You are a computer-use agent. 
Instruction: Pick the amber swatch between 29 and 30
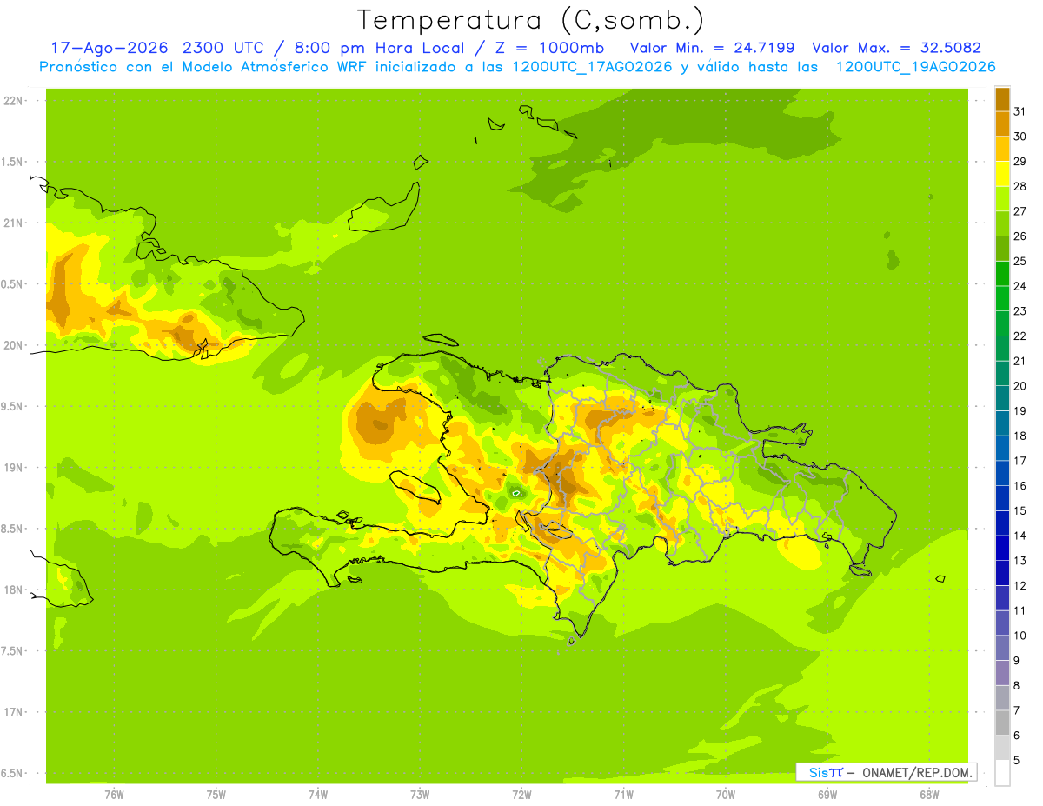point(1002,149)
